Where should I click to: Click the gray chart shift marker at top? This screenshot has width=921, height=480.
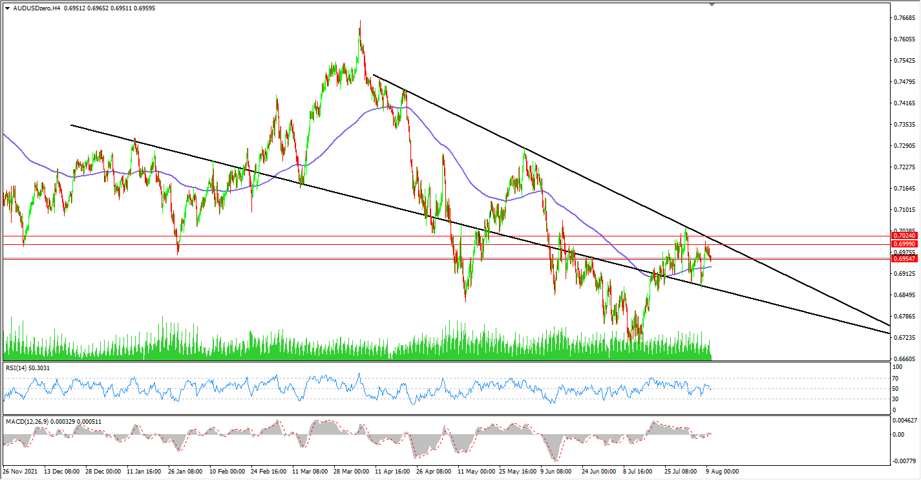pos(712,4)
